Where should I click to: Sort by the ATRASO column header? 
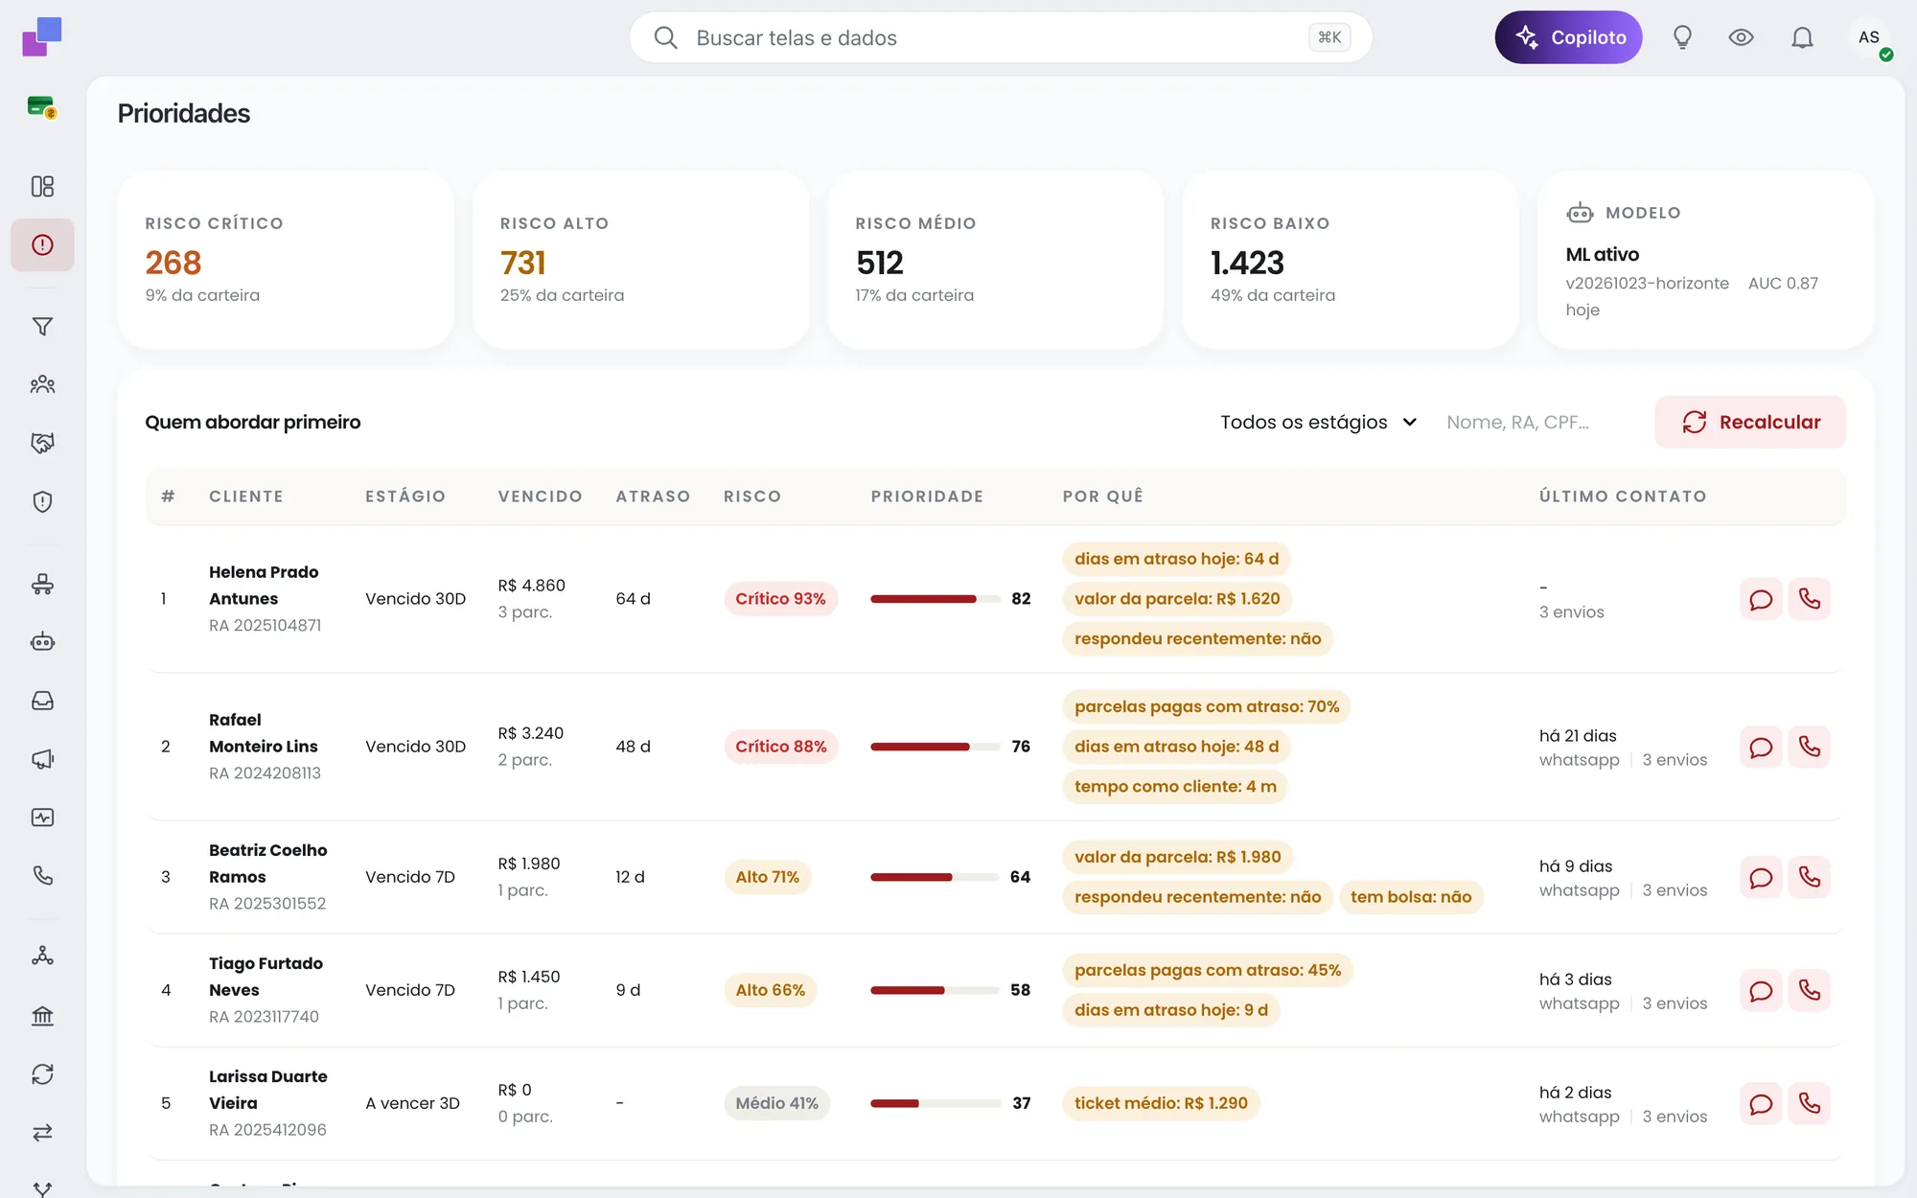[653, 496]
